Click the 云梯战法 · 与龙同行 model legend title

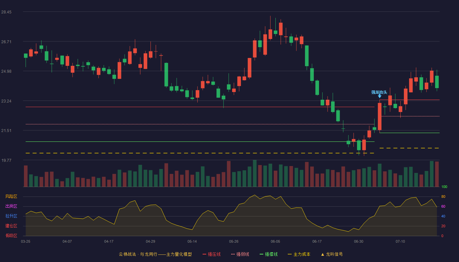pyautogui.click(x=155, y=254)
